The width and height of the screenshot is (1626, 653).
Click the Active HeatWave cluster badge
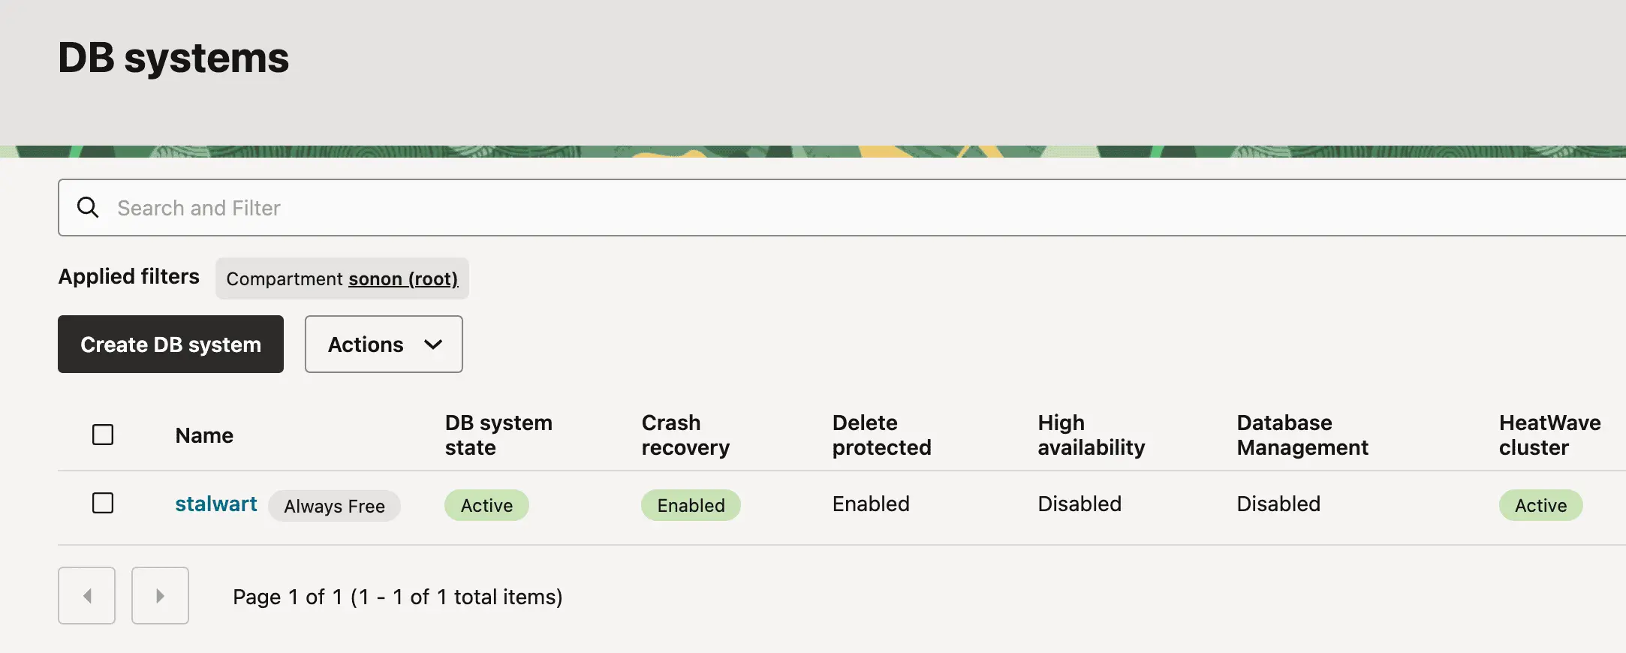(1540, 504)
